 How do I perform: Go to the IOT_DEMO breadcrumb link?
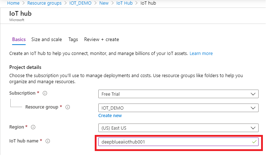(x=81, y=3)
